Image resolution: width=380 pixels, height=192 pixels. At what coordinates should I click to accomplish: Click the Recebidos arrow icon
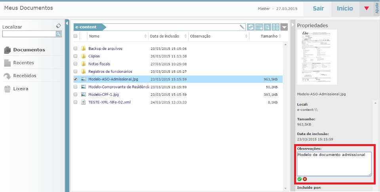(7, 76)
